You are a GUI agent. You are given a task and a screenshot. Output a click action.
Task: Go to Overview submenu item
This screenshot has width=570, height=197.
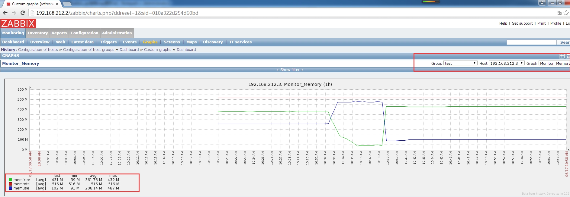click(x=40, y=42)
